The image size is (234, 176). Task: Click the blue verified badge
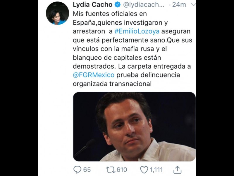pos(118,5)
